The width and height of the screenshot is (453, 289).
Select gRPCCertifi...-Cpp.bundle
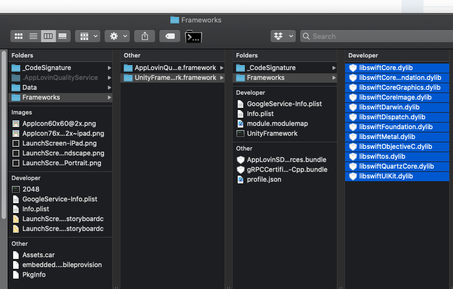(285, 170)
